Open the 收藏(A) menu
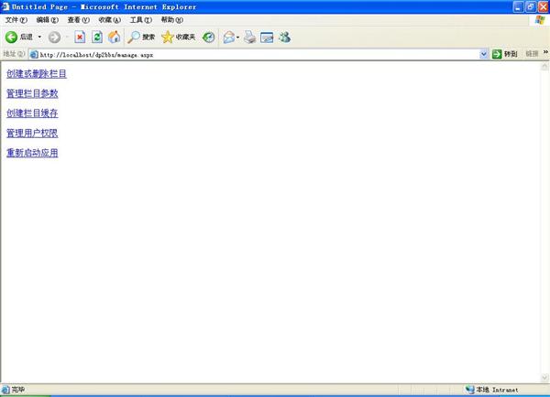The width and height of the screenshot is (550, 397). click(x=110, y=20)
